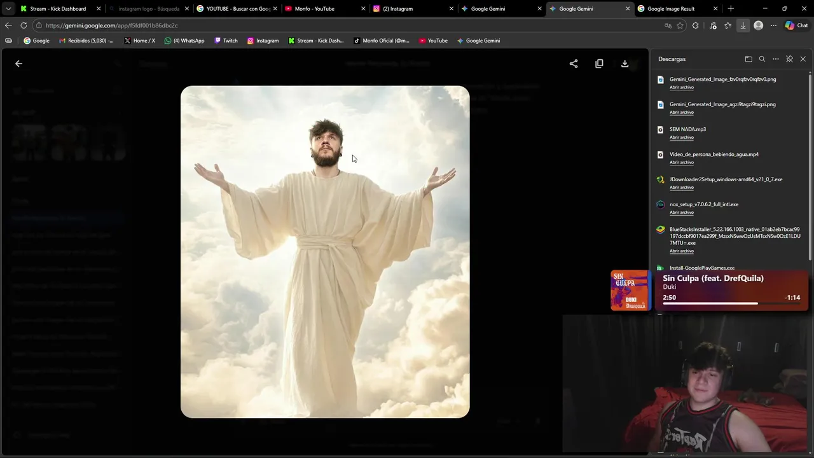The height and width of the screenshot is (458, 814).
Task: Switch to Stream - Kick Dashboard tab
Action: [x=60, y=9]
